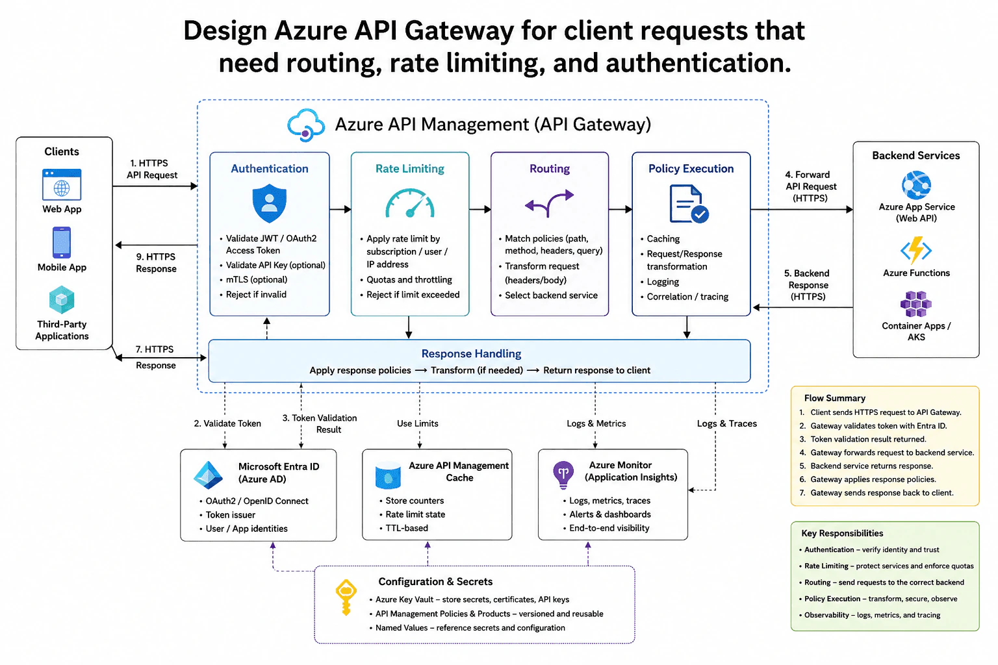Screen dimensions: 998x665
Task: Click the Backend Services title
Action: point(916,156)
